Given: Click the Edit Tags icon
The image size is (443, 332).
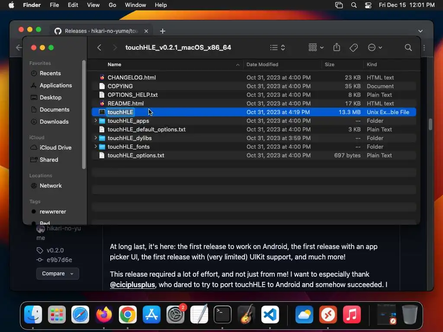Looking at the screenshot, I should click(353, 48).
